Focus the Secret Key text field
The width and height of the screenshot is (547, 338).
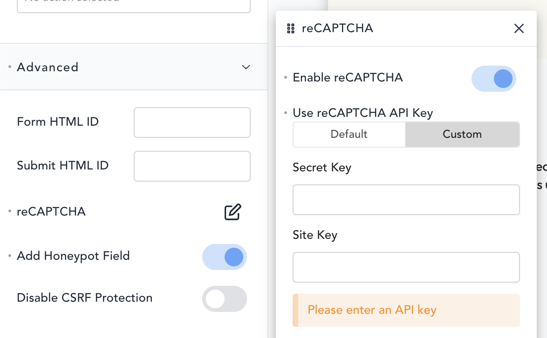click(x=406, y=200)
